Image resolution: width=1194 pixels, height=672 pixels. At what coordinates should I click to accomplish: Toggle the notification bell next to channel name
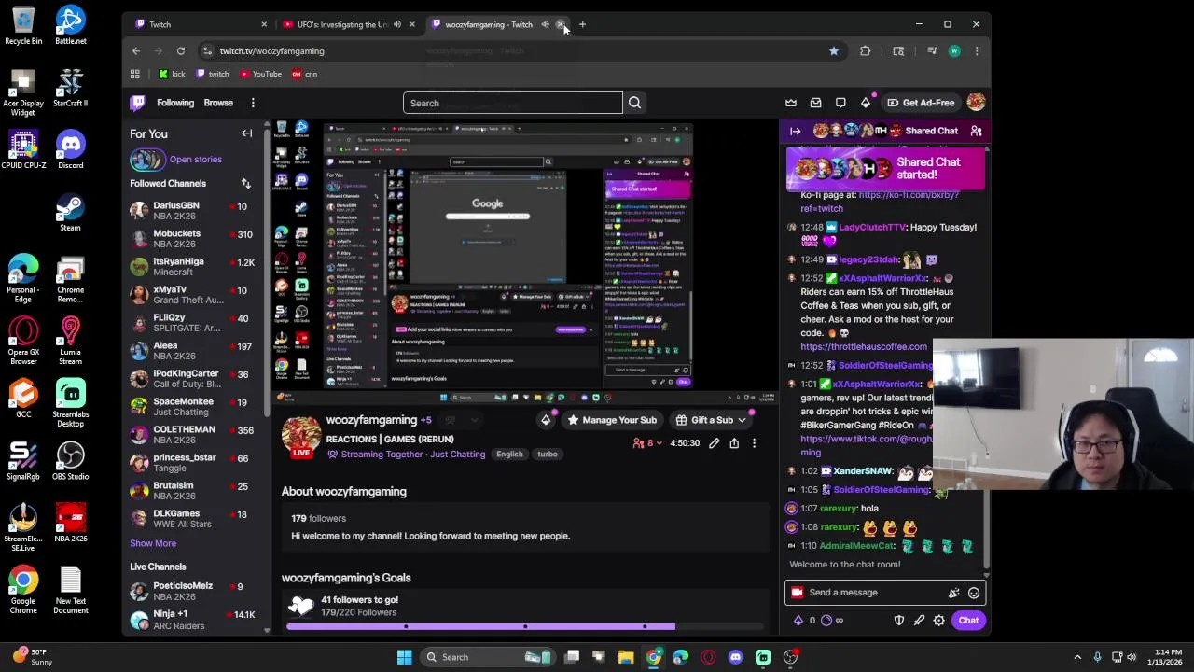(450, 420)
